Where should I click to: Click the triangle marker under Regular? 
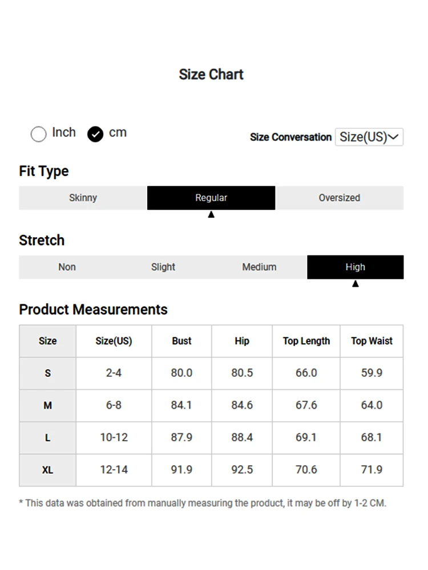point(211,214)
